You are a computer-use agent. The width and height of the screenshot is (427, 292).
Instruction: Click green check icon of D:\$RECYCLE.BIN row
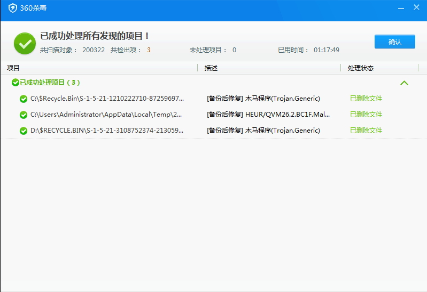[x=24, y=131]
